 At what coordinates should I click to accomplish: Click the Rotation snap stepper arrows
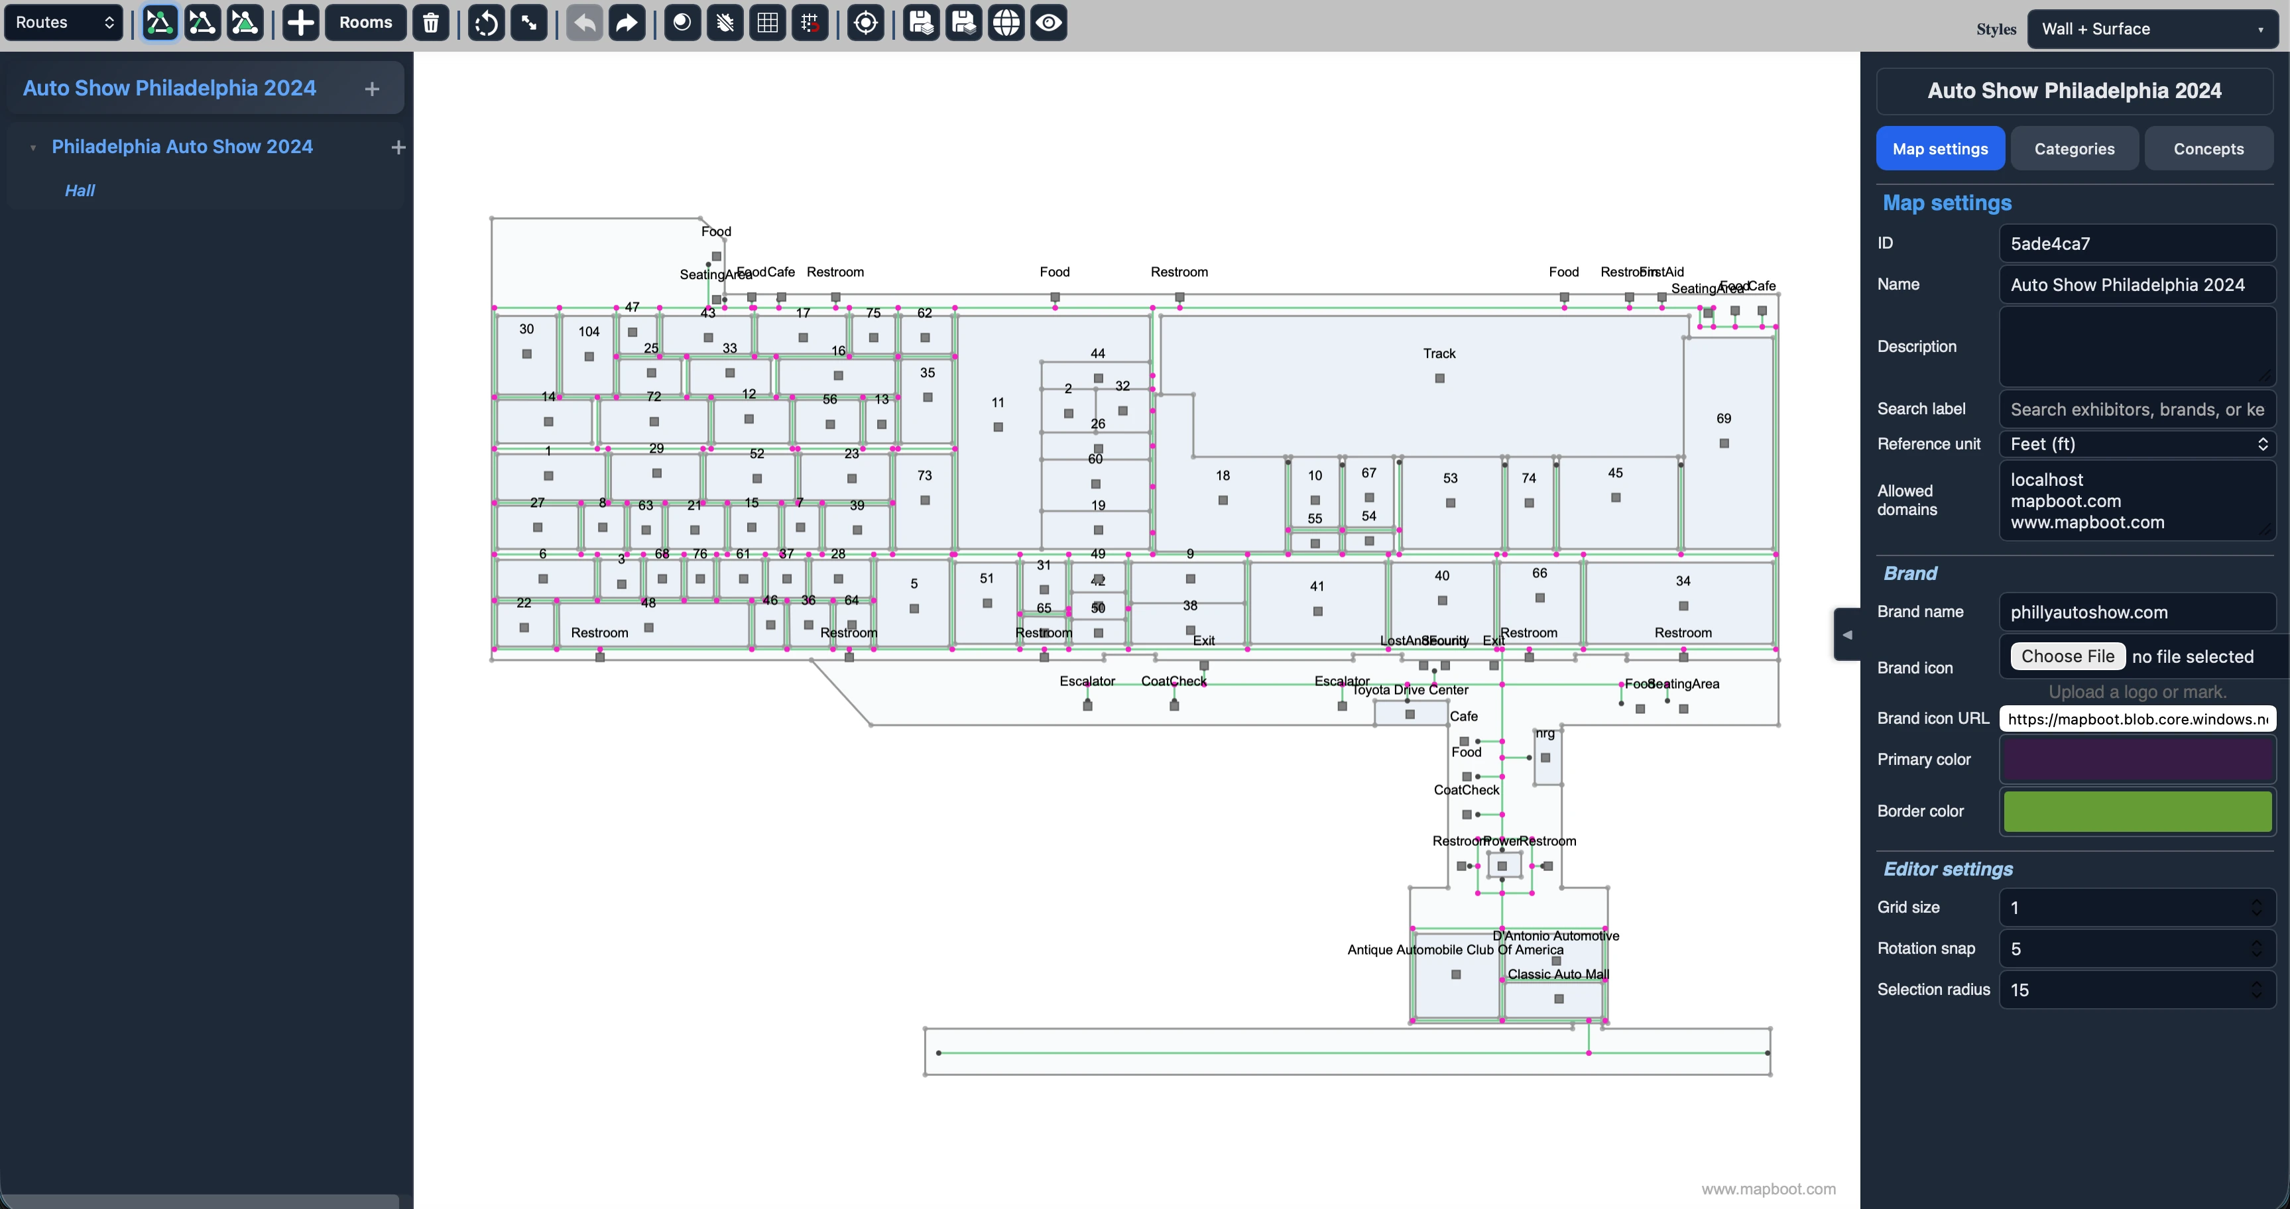pos(2256,949)
